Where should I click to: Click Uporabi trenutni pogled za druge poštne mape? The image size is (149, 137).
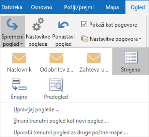click(x=71, y=133)
